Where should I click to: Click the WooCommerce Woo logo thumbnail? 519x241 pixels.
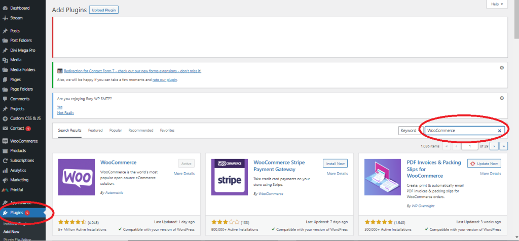77,177
